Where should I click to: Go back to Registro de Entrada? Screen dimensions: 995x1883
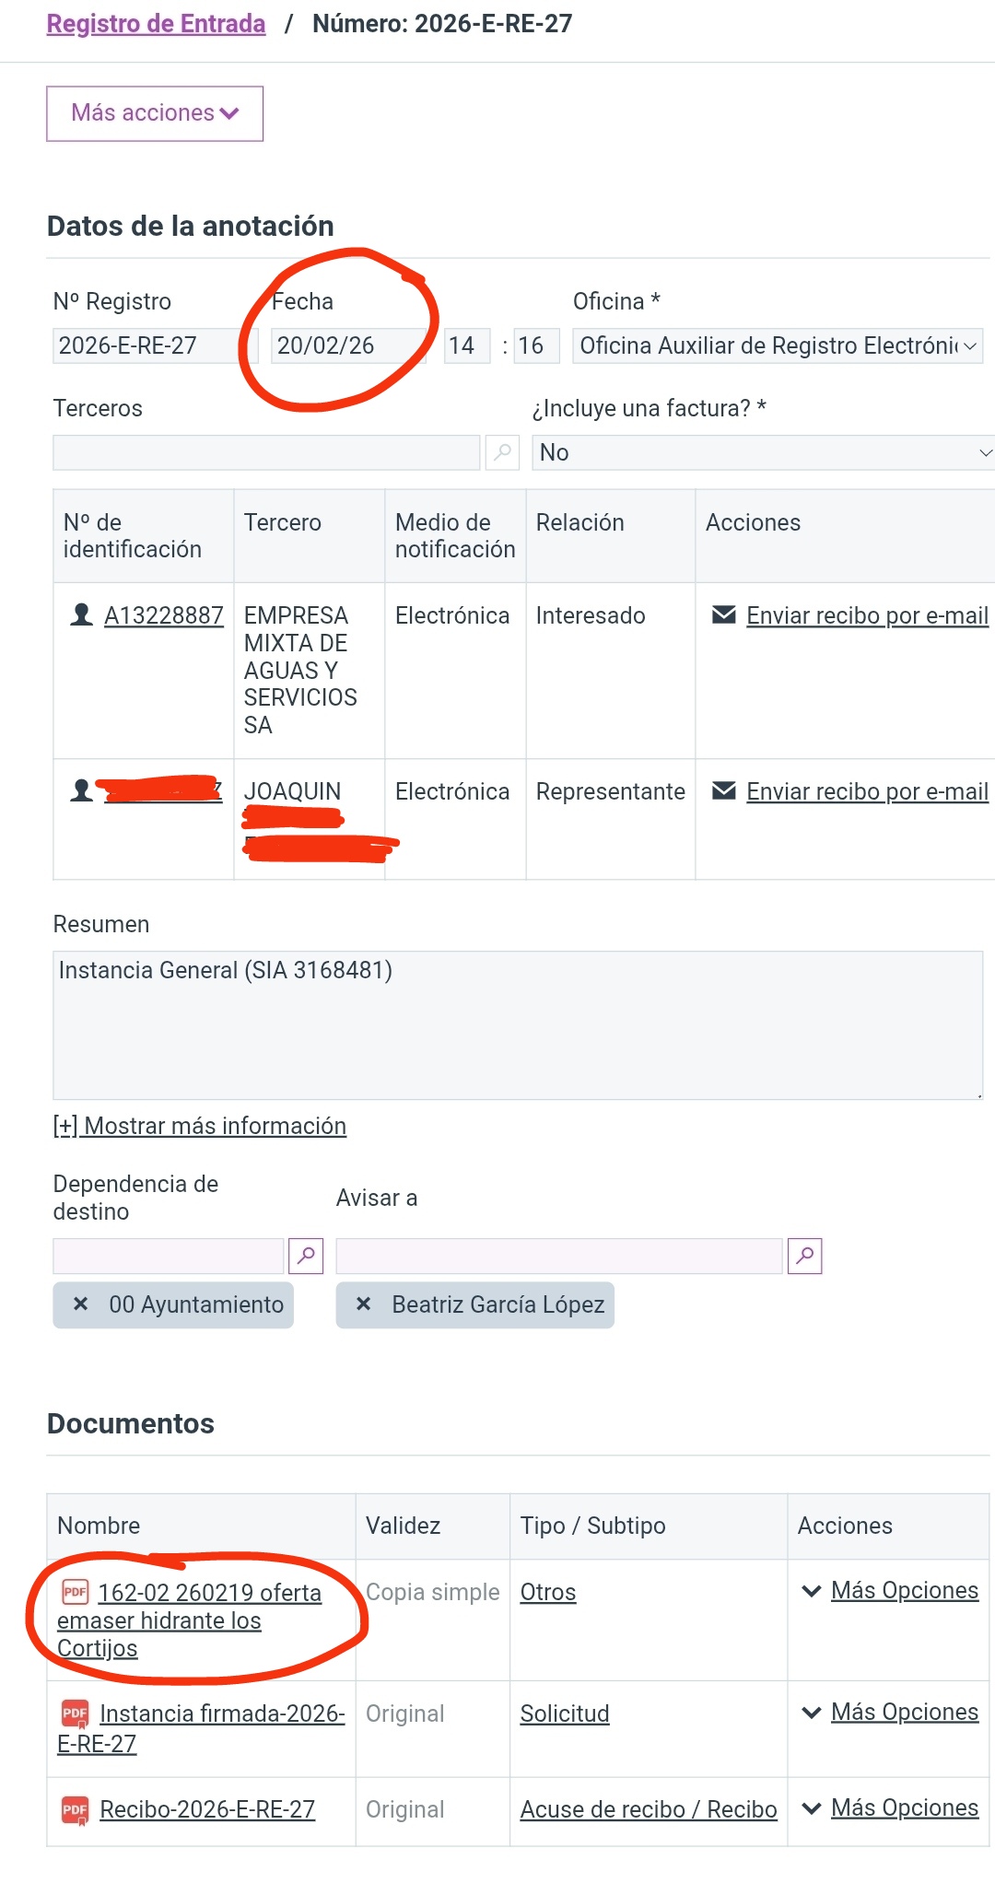[156, 24]
